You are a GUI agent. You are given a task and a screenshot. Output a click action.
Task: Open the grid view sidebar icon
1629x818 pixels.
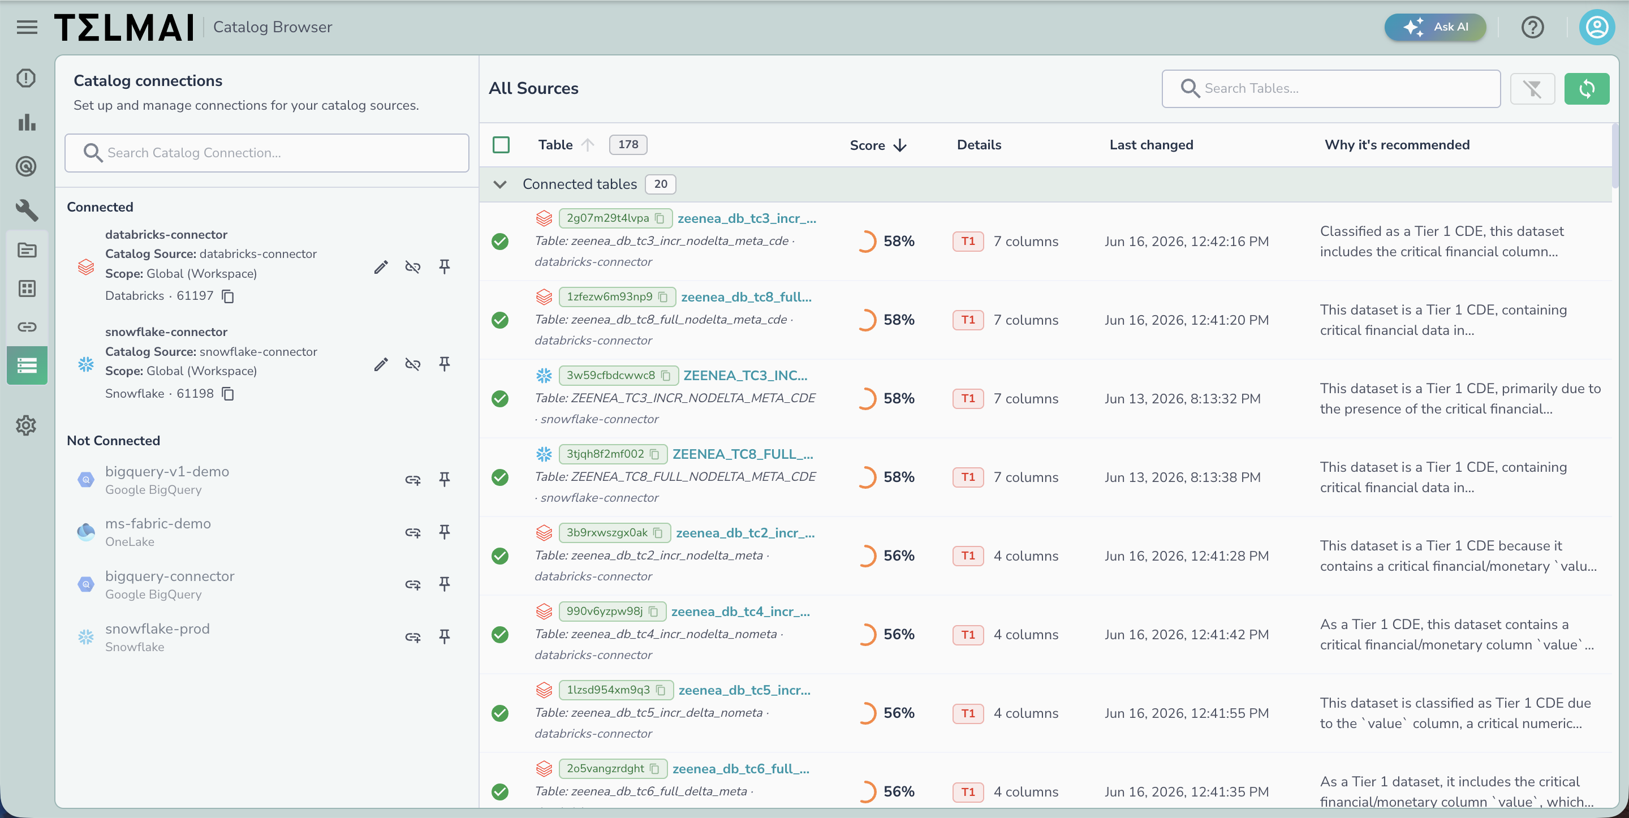point(26,289)
